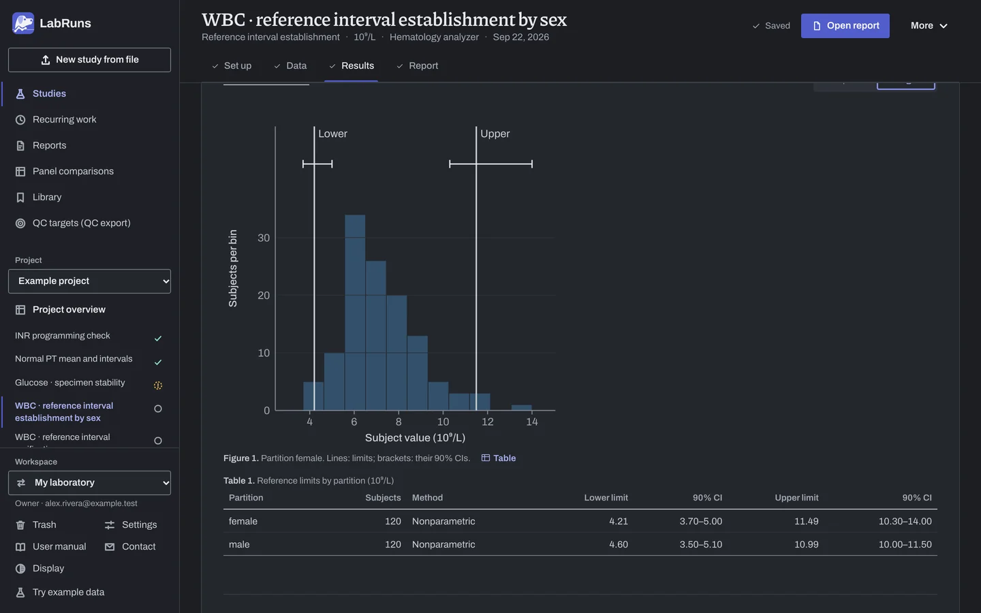Click the Method column header
981x613 pixels.
tap(427, 498)
